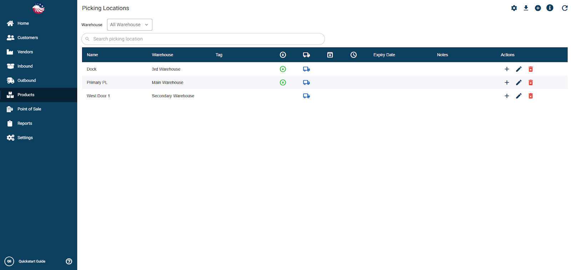Click the blue truck icon for Dock

[x=307, y=69]
